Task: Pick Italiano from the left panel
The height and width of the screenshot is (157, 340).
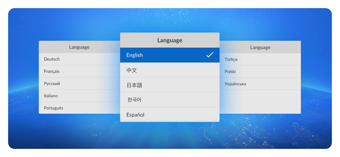Action: tap(79, 96)
